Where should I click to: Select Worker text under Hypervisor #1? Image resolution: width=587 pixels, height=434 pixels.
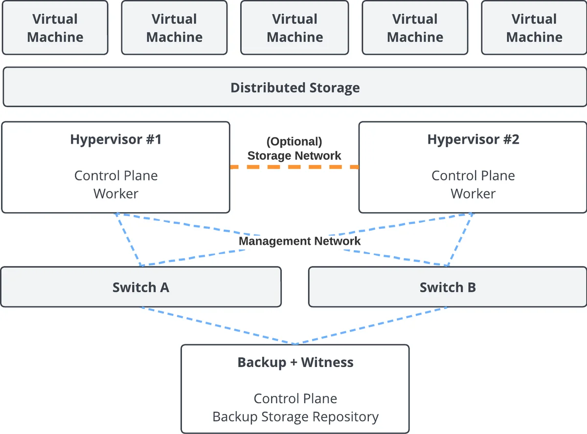pos(116,194)
